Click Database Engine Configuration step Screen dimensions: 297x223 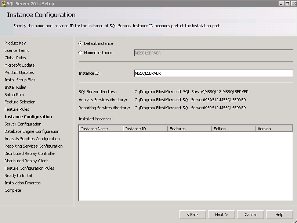[x=32, y=131]
